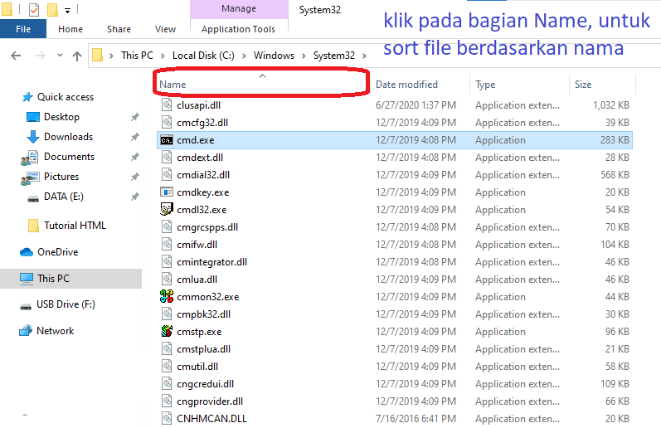Select the file cmdext.dll
The image size is (661, 428).
point(200,158)
